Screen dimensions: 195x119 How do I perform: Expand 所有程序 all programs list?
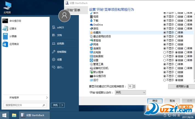tap(25, 97)
